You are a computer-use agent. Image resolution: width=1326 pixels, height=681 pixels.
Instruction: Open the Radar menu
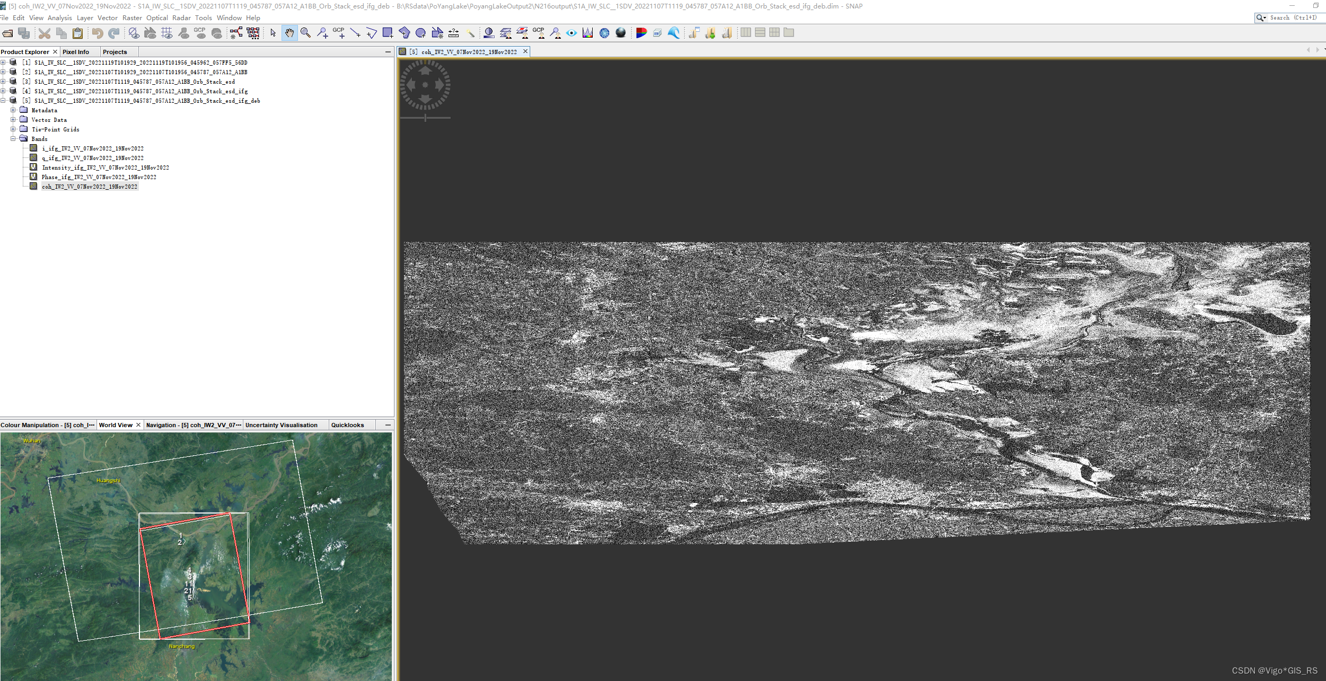[181, 17]
